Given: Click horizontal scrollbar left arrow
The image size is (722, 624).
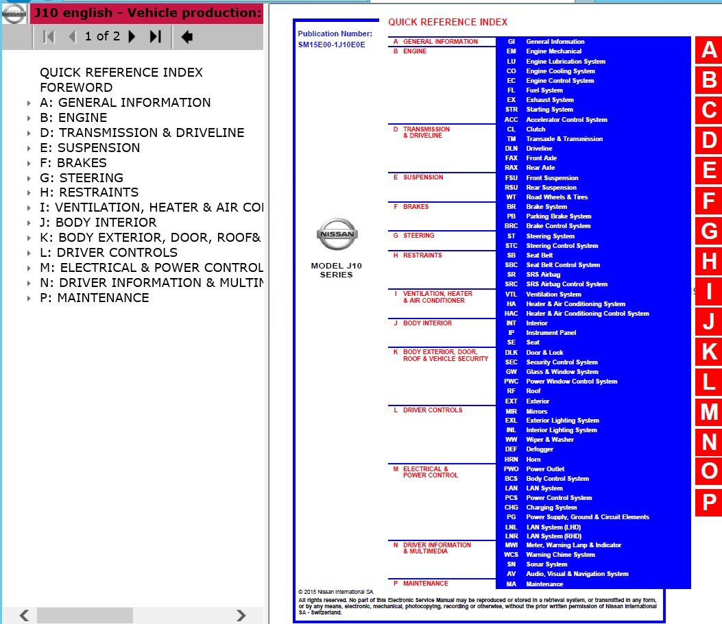Looking at the screenshot, I should click(x=25, y=615).
